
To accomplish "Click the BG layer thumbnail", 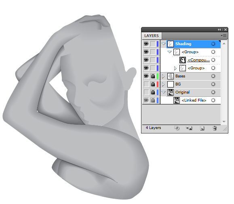I will 171,84.
